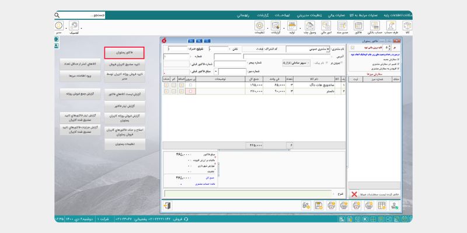This screenshot has height=233, width=467.
Task: Click the printer icon beside the grid icon
Action: tap(370, 206)
